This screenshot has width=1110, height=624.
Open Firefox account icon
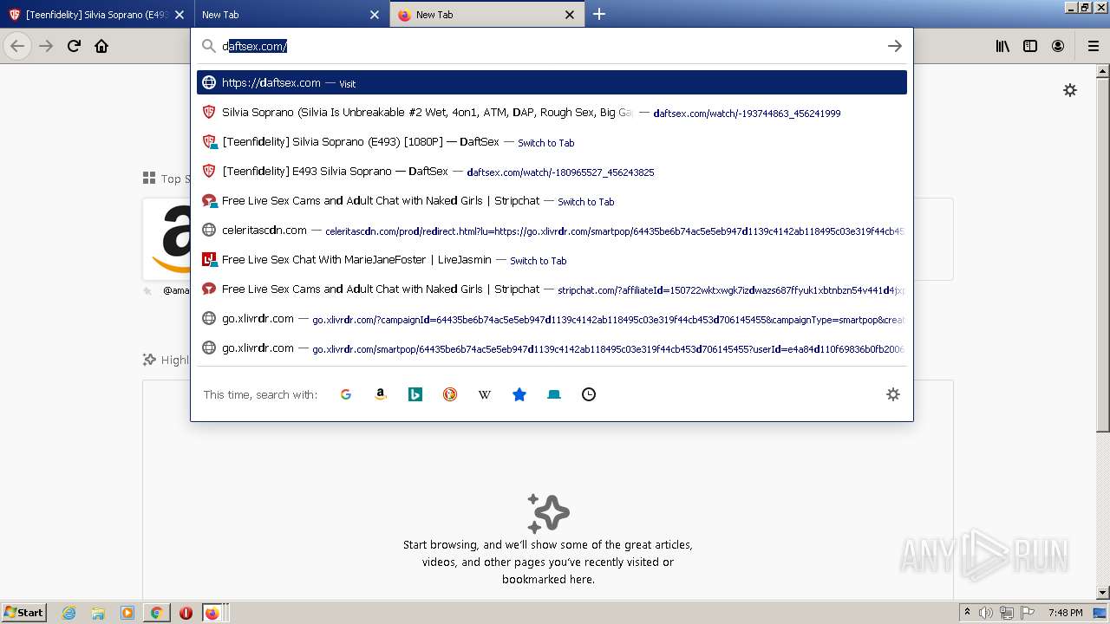[1058, 46]
